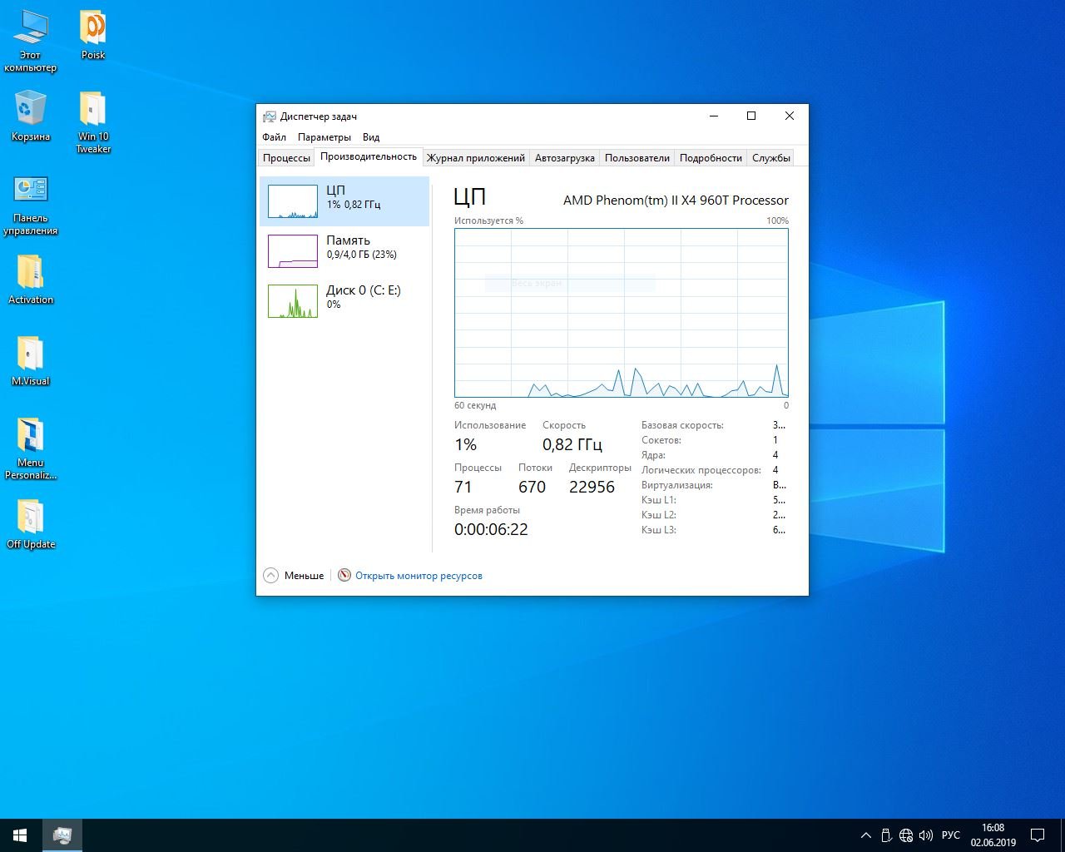1065x852 pixels.
Task: Click the USB safely remove tray icon
Action: pyautogui.click(x=886, y=835)
